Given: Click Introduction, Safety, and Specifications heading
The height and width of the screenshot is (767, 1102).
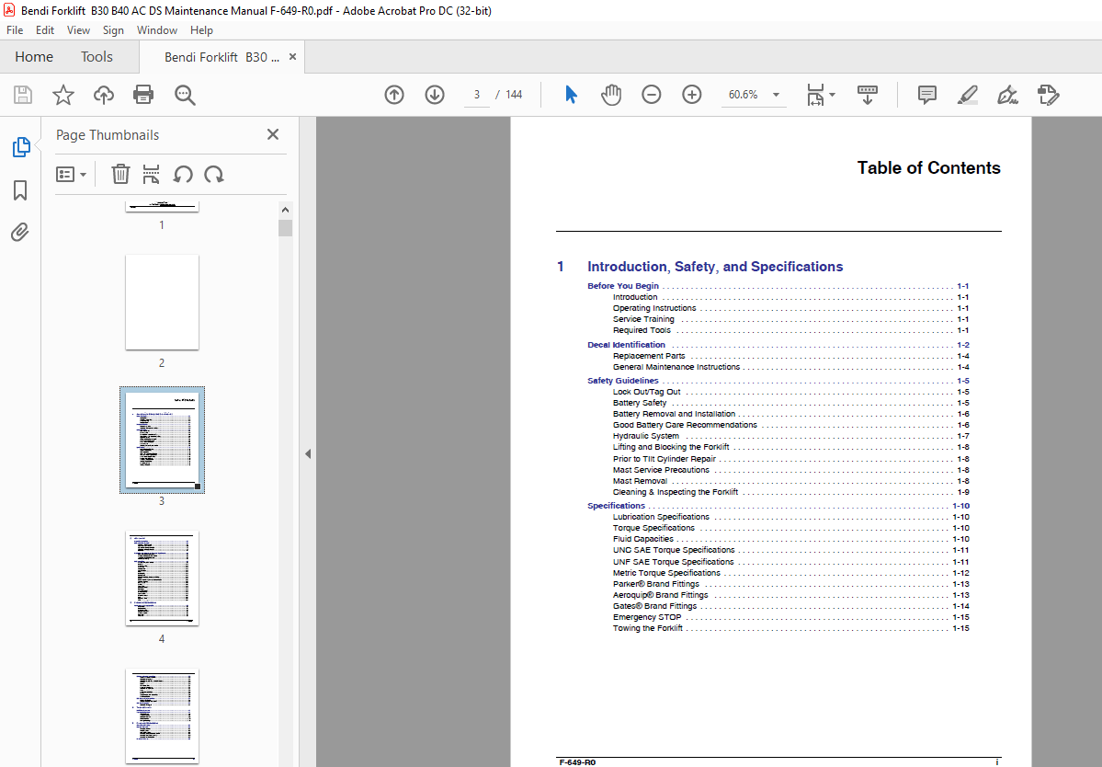Looking at the screenshot, I should tap(715, 267).
